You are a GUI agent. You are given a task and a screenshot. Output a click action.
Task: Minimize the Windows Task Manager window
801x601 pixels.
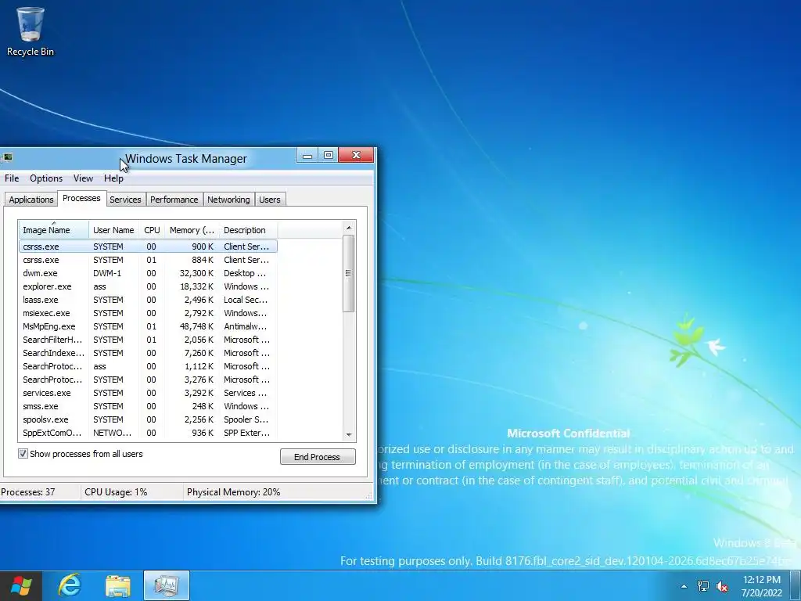pyautogui.click(x=307, y=156)
